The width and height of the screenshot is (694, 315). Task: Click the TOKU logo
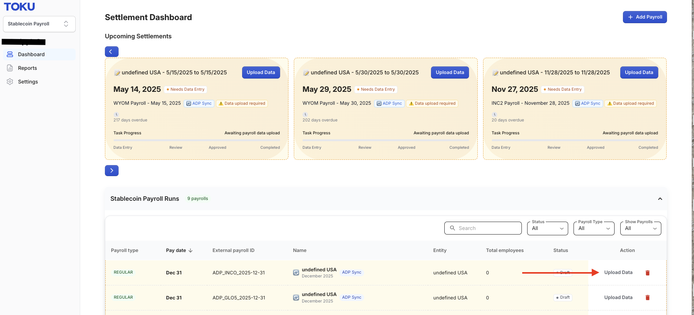click(19, 7)
